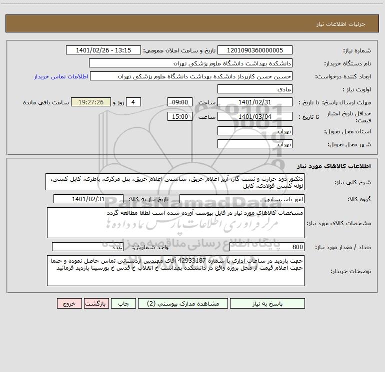Click the پاسخ به نیاز button
Screen dimensions: 385x372
point(267,303)
